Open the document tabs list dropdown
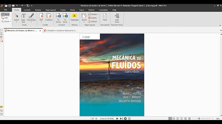 [221, 30]
